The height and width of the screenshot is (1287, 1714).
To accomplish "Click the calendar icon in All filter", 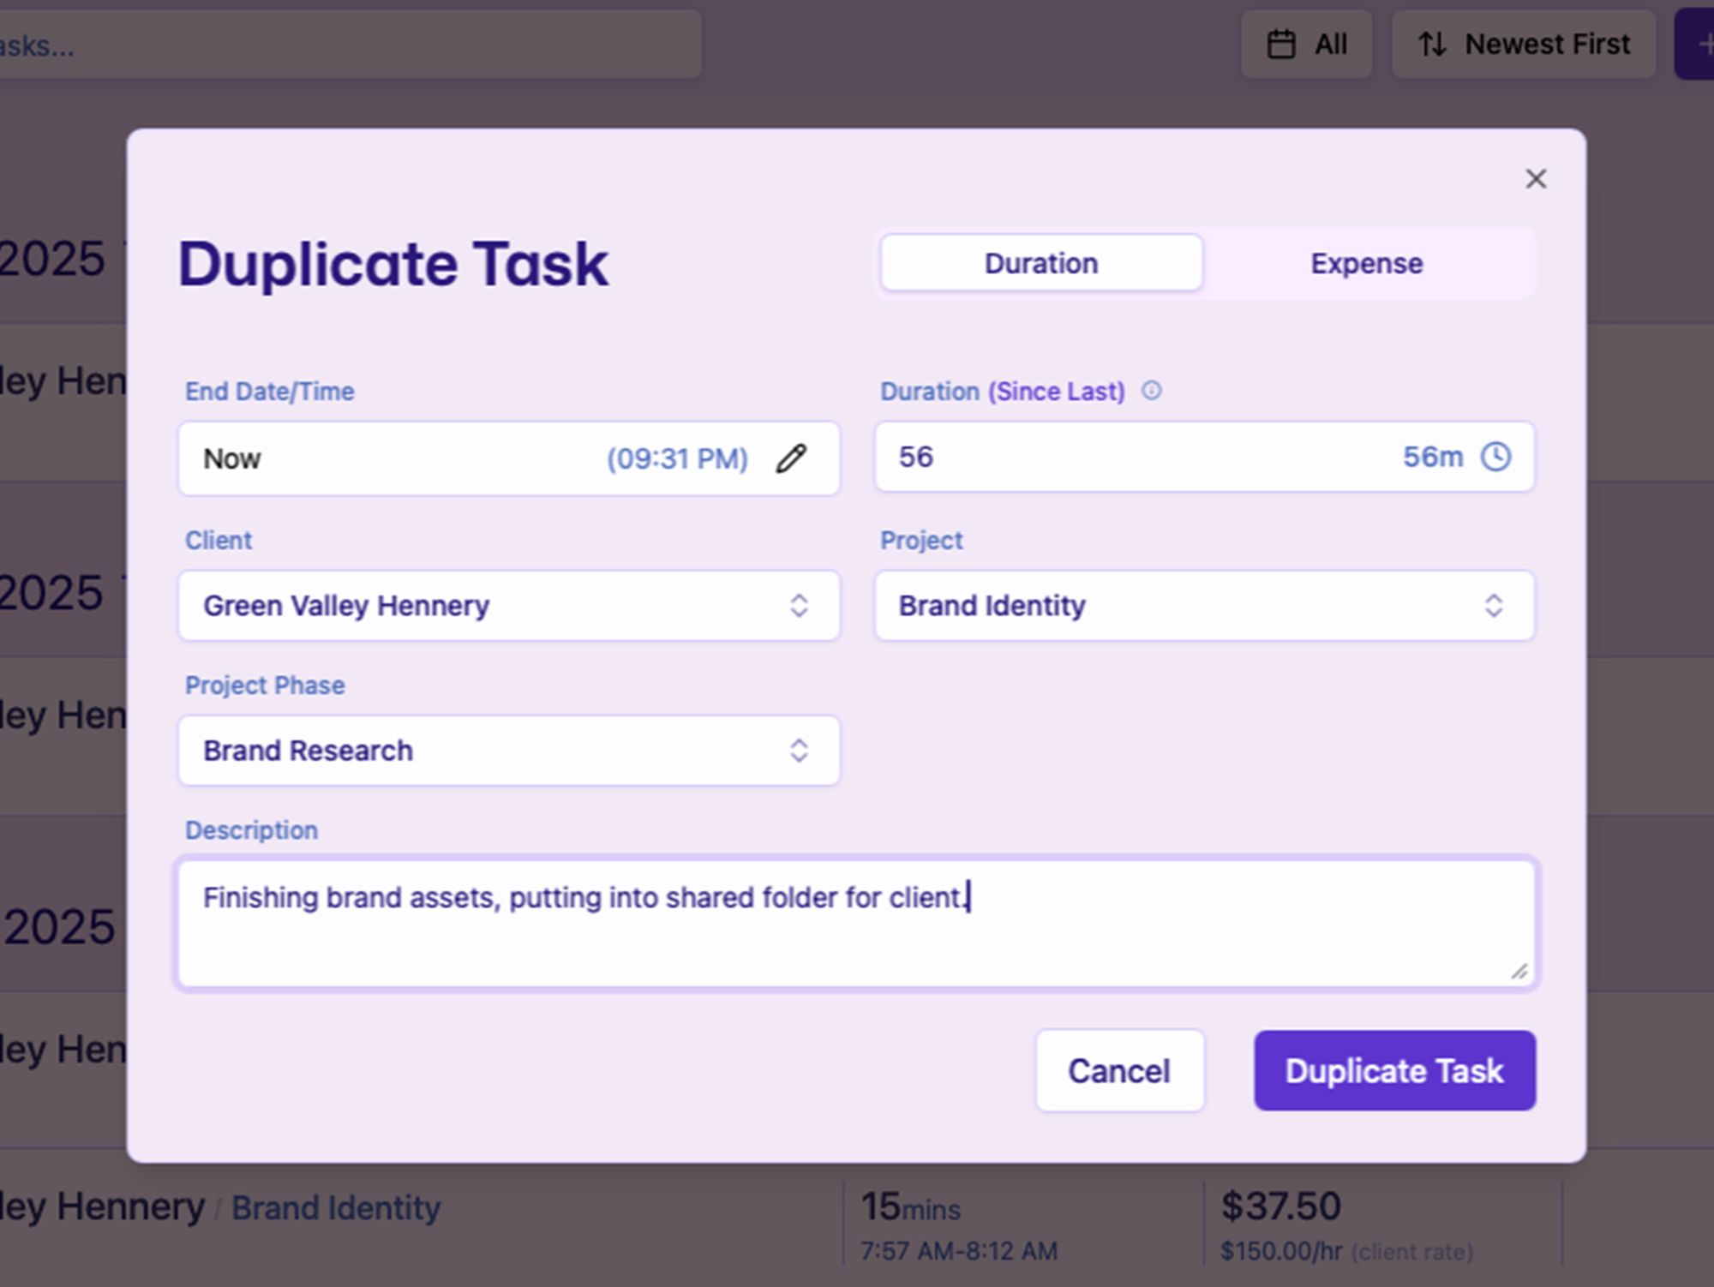I will (x=1281, y=45).
